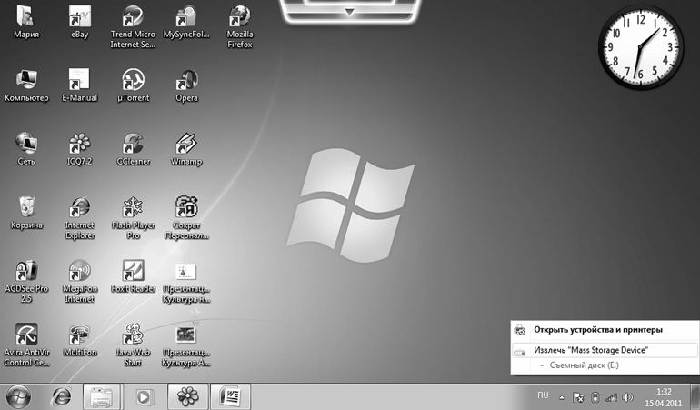Image resolution: width=700 pixels, height=410 pixels.
Task: Click the Internet Explorer taskbar button
Action: pyautogui.click(x=61, y=396)
